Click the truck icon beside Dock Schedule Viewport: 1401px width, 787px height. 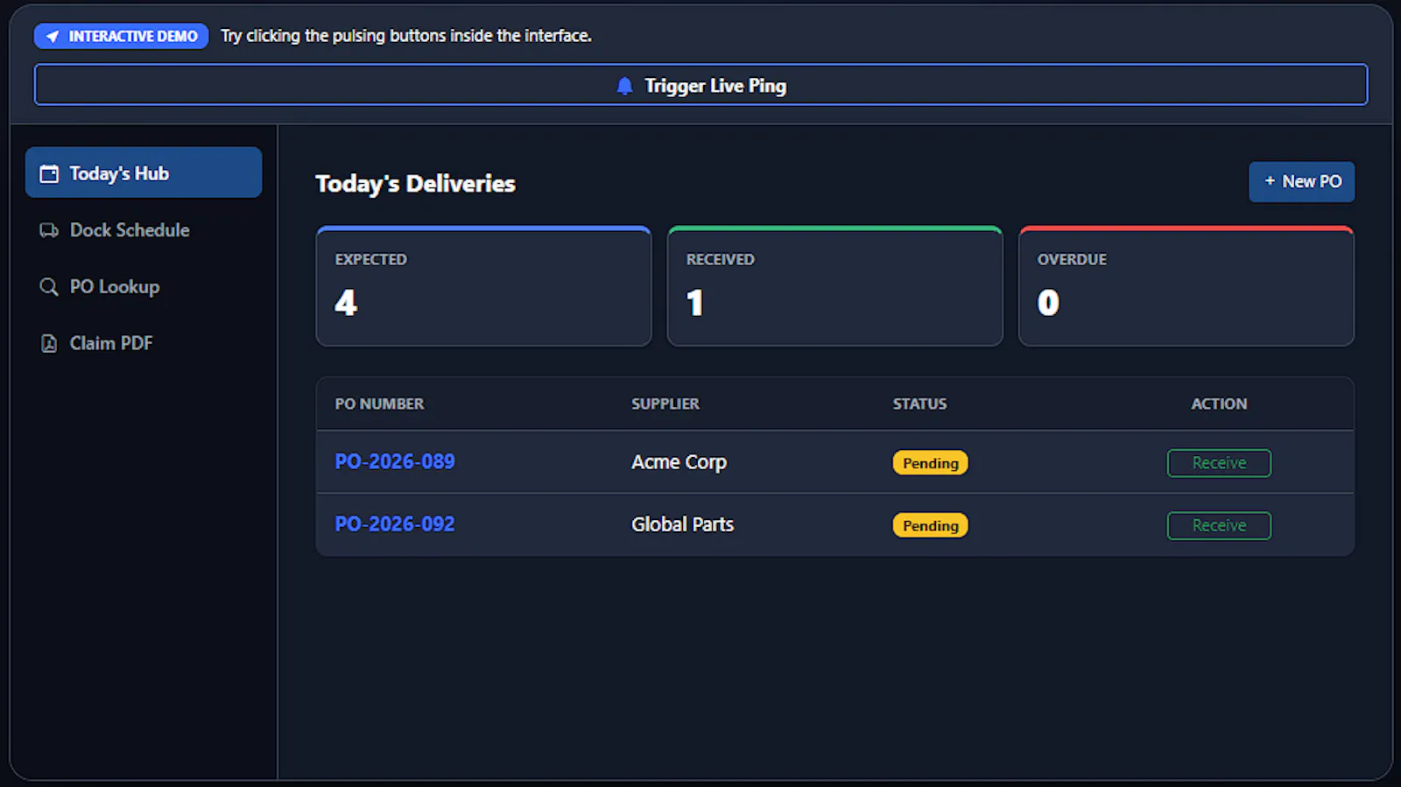tap(49, 230)
